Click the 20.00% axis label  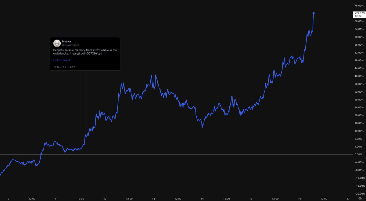click(358, 115)
